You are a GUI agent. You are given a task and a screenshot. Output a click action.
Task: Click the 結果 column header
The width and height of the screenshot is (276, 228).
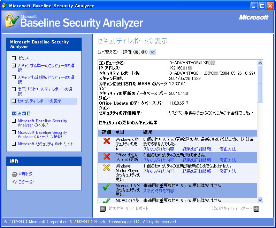[148, 132]
